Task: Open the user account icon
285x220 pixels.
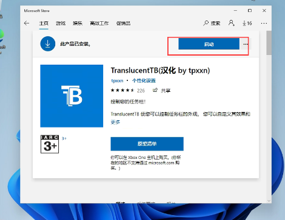Action: 232,23
